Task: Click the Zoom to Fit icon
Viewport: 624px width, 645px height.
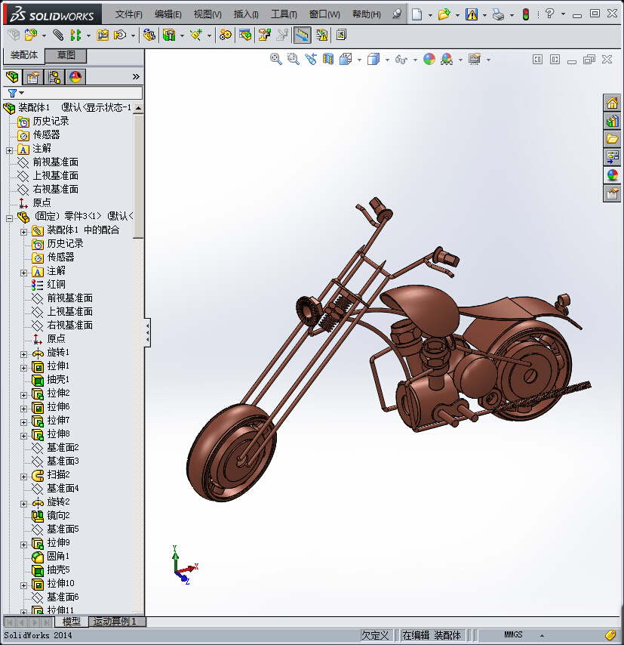Action: point(276,59)
